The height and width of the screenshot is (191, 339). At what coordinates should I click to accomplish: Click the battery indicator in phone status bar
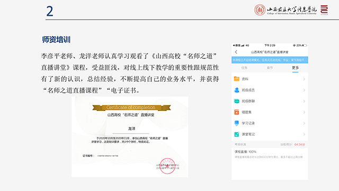click(x=305, y=45)
